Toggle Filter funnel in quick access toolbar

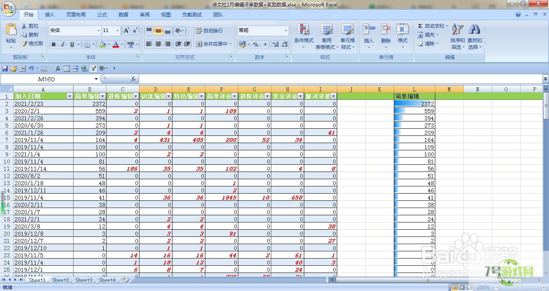(x=93, y=69)
